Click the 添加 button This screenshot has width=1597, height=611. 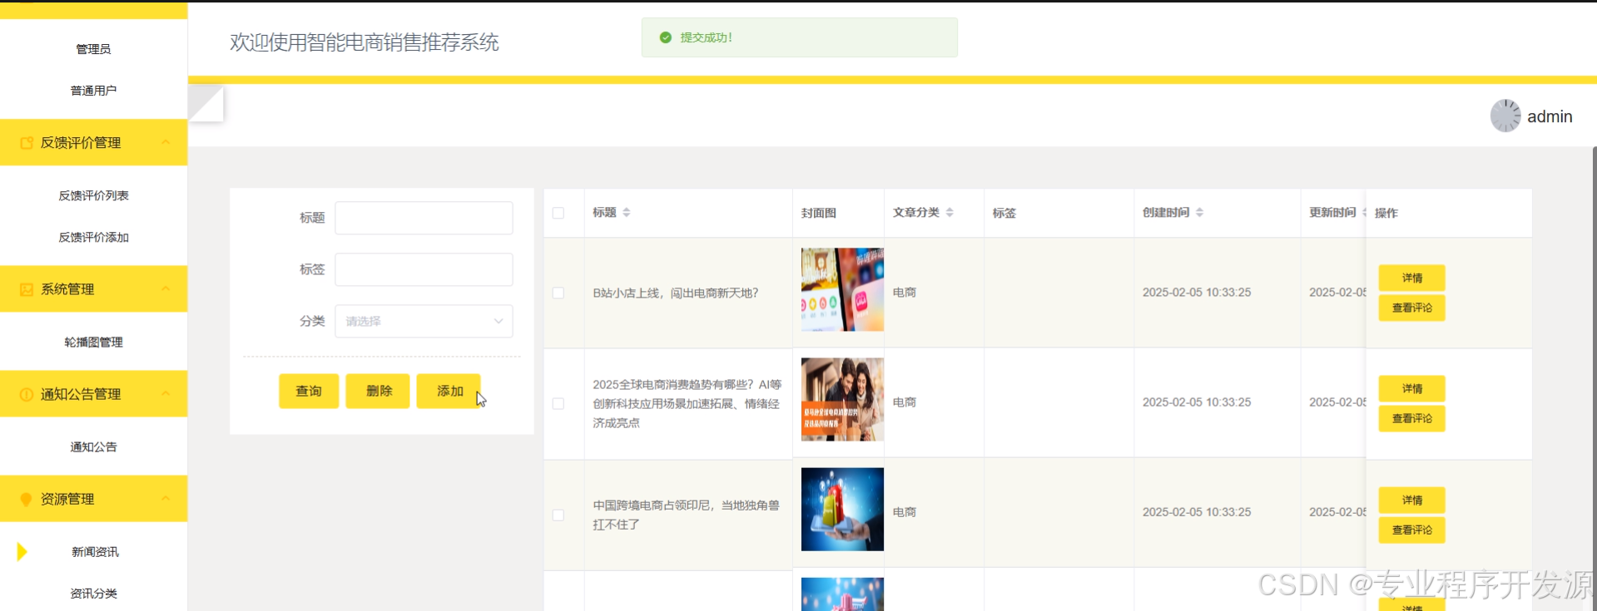pyautogui.click(x=449, y=391)
